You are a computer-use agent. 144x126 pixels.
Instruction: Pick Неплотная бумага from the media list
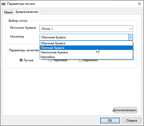point(86,52)
